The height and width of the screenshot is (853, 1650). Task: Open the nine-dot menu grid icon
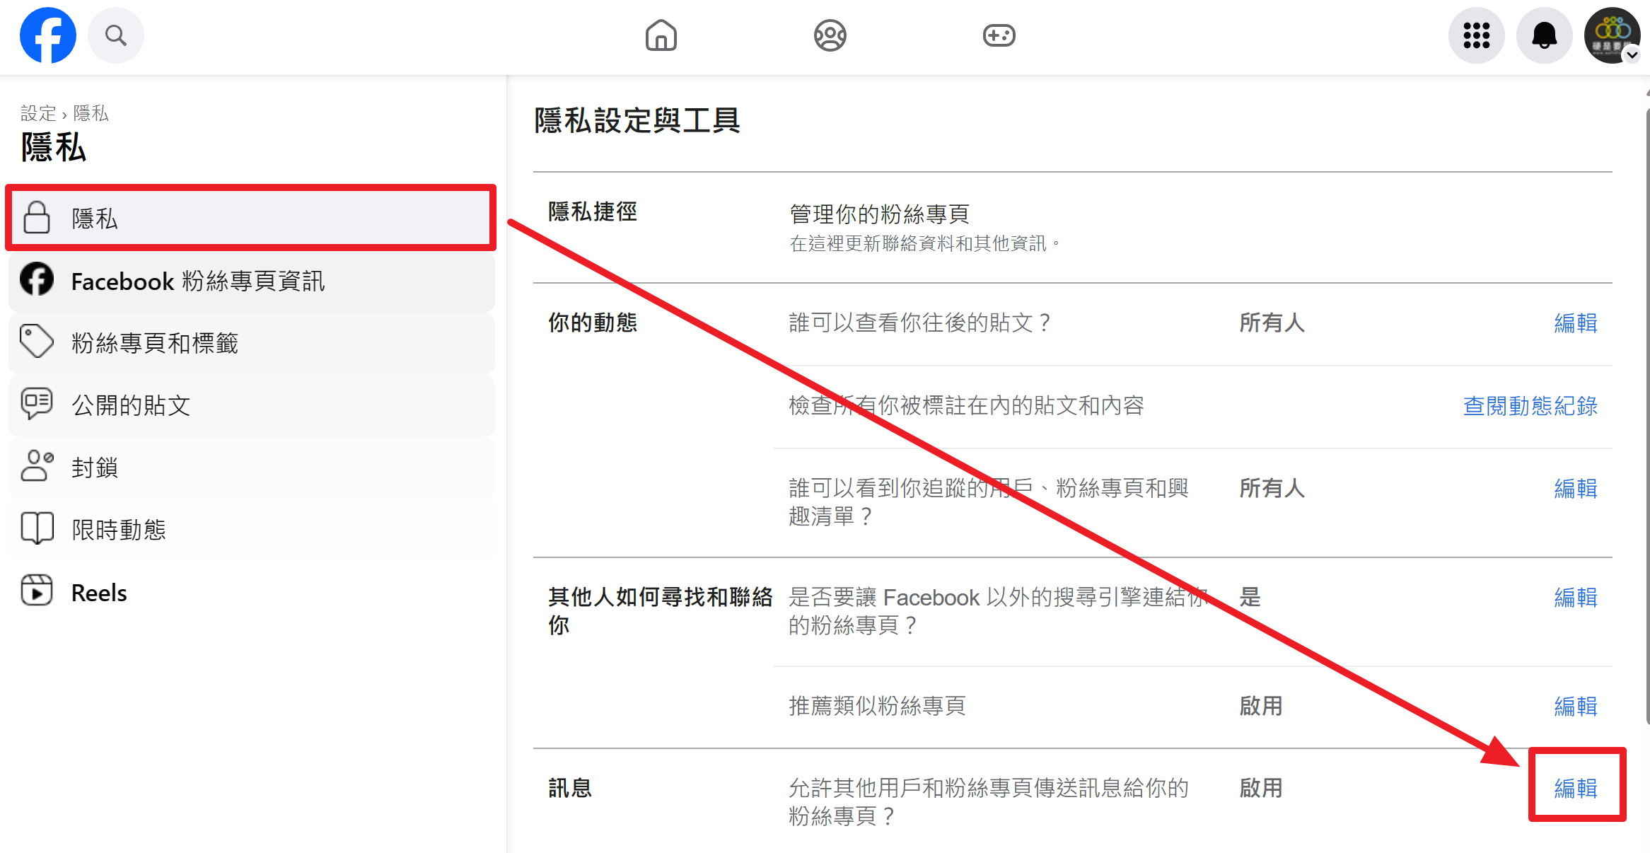(1476, 35)
